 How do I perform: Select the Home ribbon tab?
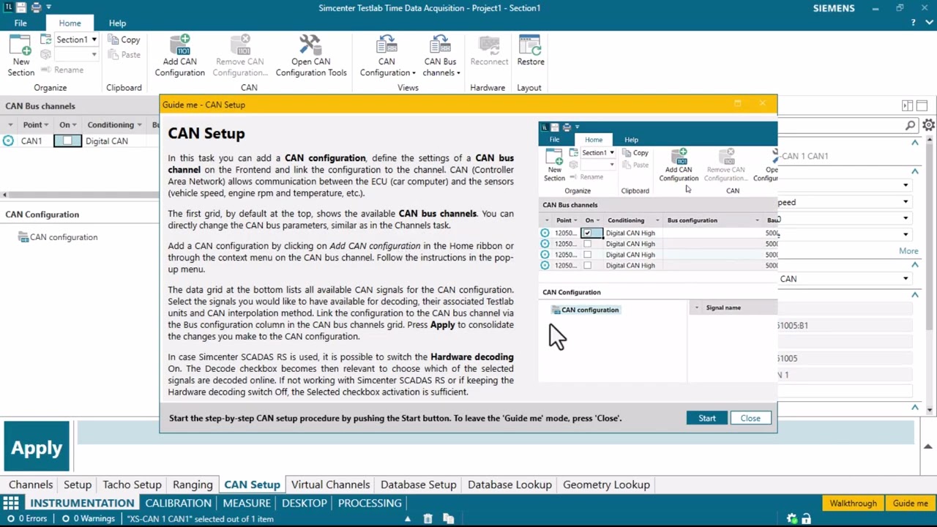coord(70,23)
